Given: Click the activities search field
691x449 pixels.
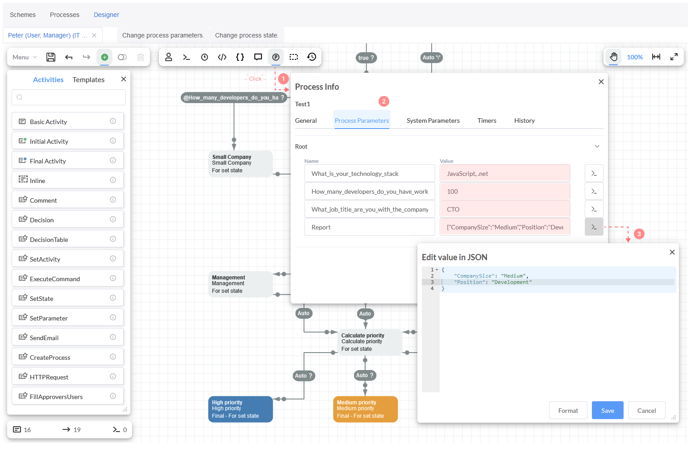Looking at the screenshot, I should 69,97.
